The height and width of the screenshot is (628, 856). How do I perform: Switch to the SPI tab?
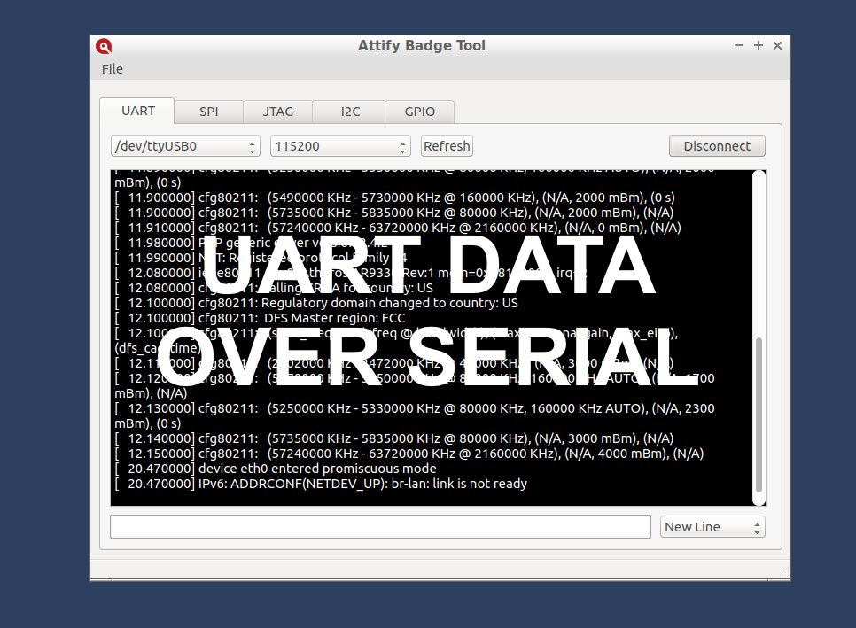click(x=208, y=112)
